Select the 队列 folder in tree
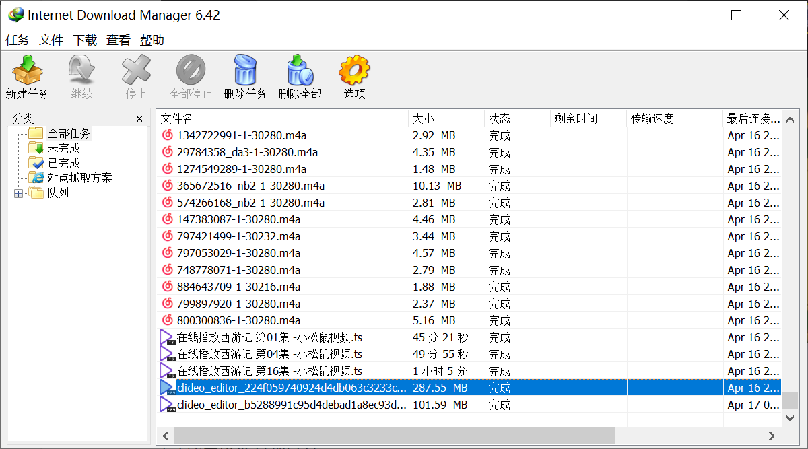The width and height of the screenshot is (808, 449). (x=58, y=193)
